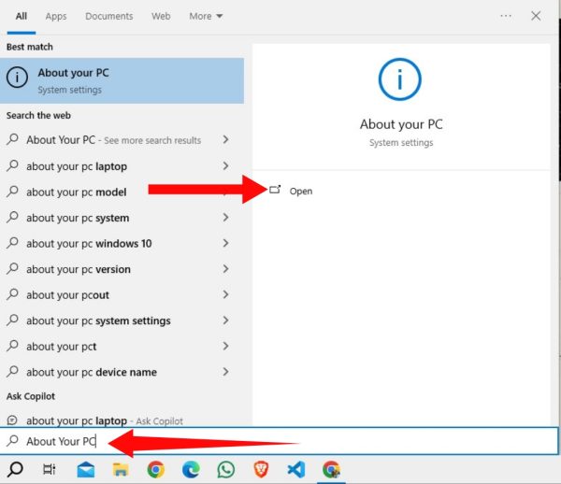This screenshot has width=561, height=484.
Task: Switch to the active Chrome profile window icon
Action: (x=331, y=469)
